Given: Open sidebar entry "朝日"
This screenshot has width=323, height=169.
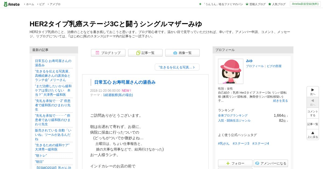Looking at the screenshot, I should coord(39,162).
